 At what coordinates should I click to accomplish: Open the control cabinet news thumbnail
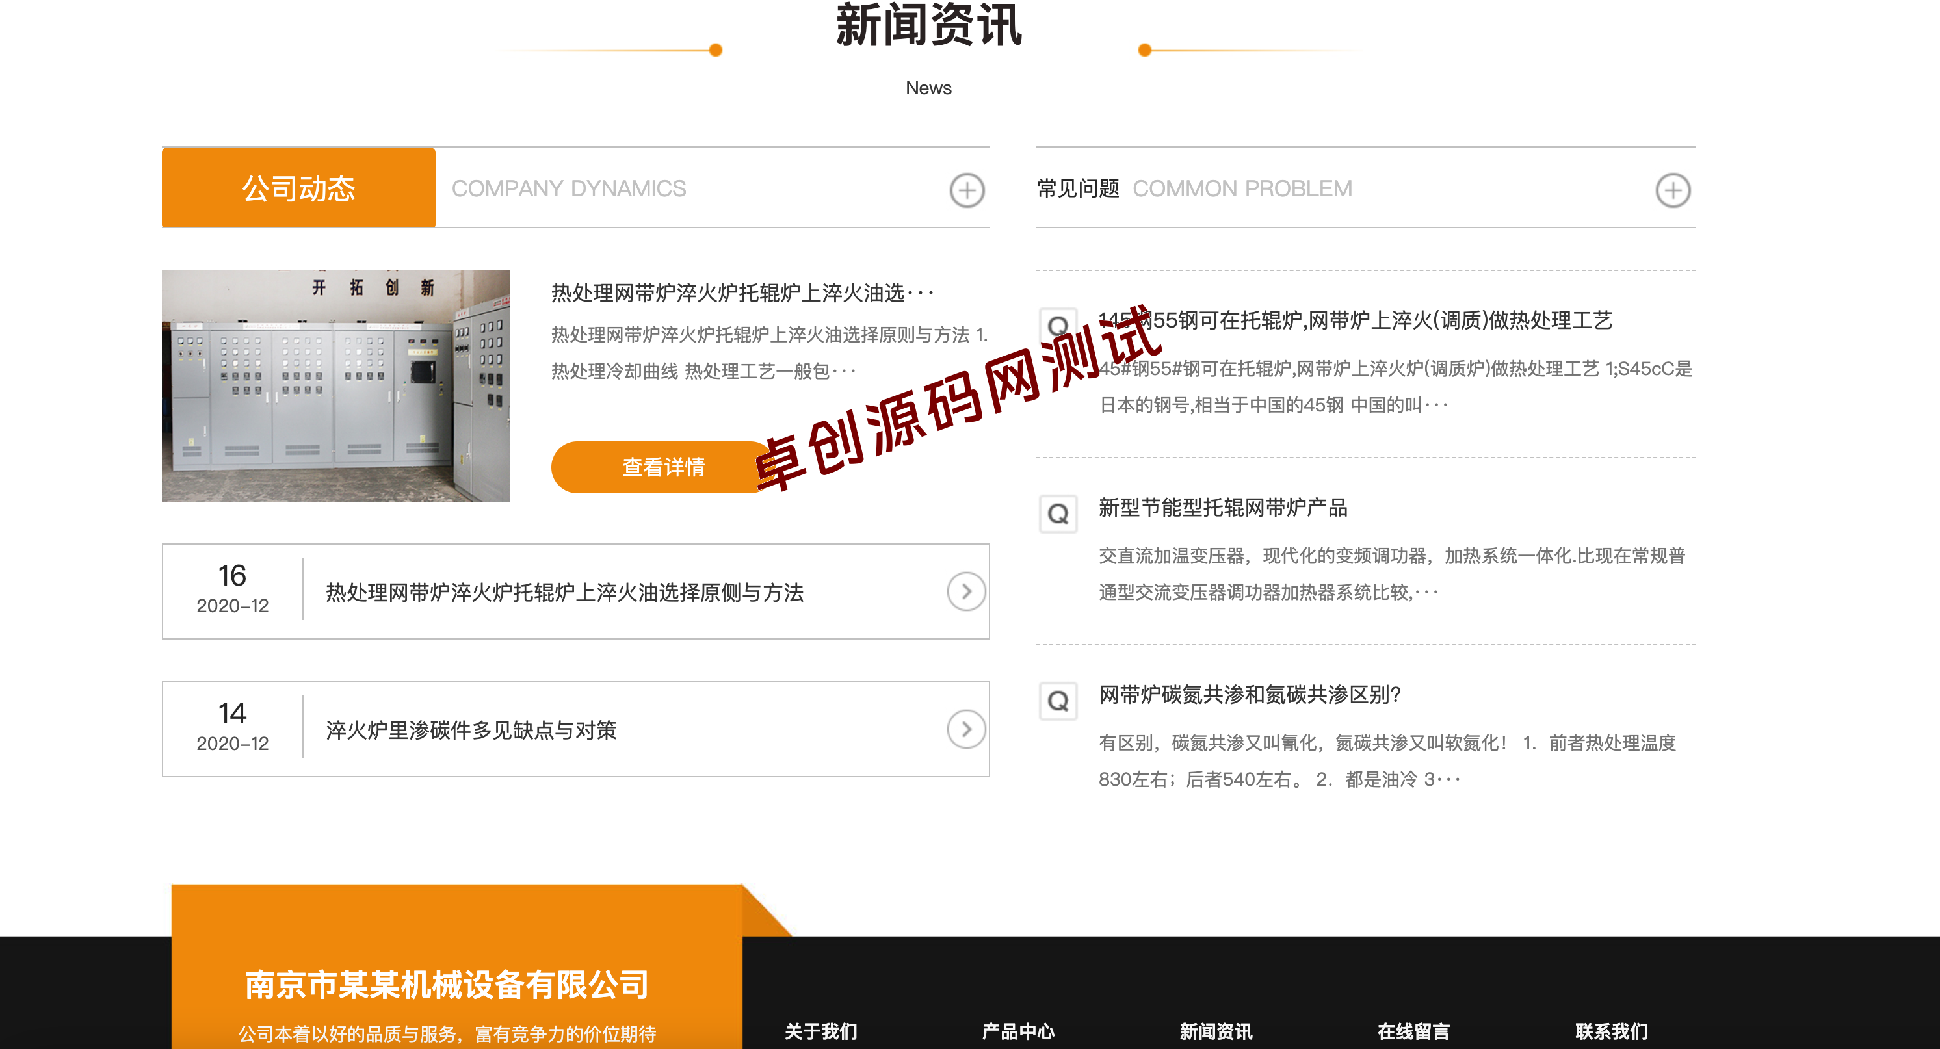point(335,385)
